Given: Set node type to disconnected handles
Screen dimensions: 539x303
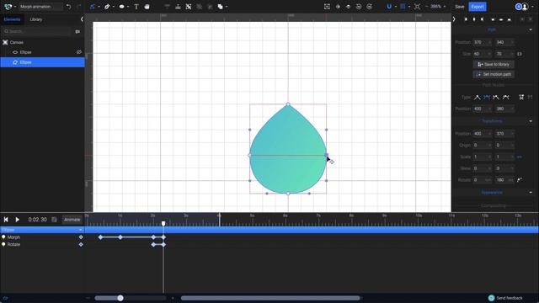Looking at the screenshot, I should click(x=505, y=98).
